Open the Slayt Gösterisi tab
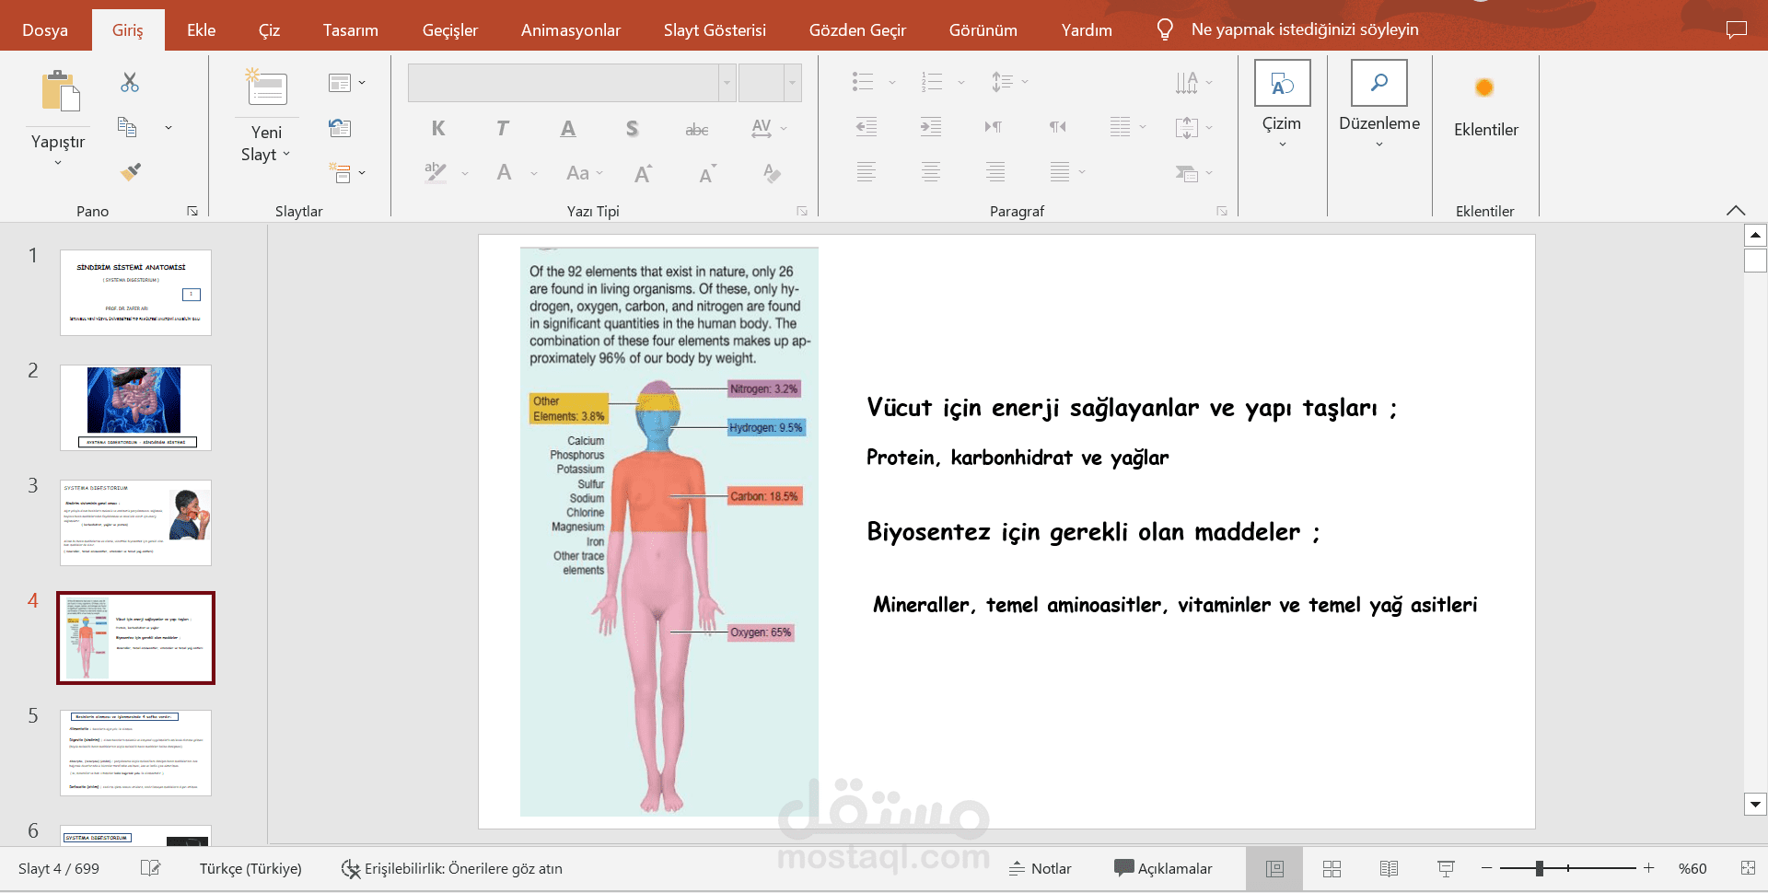 (x=715, y=29)
